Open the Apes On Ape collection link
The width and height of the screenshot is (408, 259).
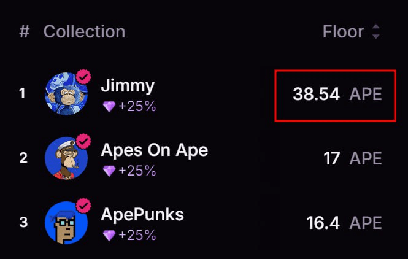pyautogui.click(x=154, y=150)
